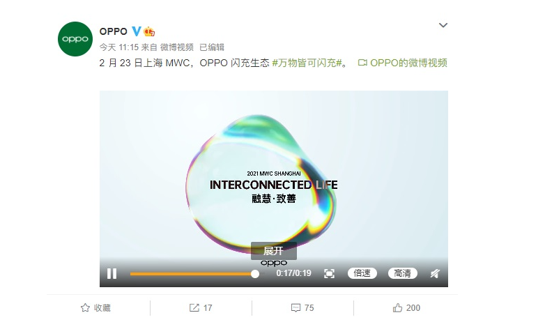Screen dimensions: 545x329
Task: Click the membership crown badge icon
Action: pos(149,31)
